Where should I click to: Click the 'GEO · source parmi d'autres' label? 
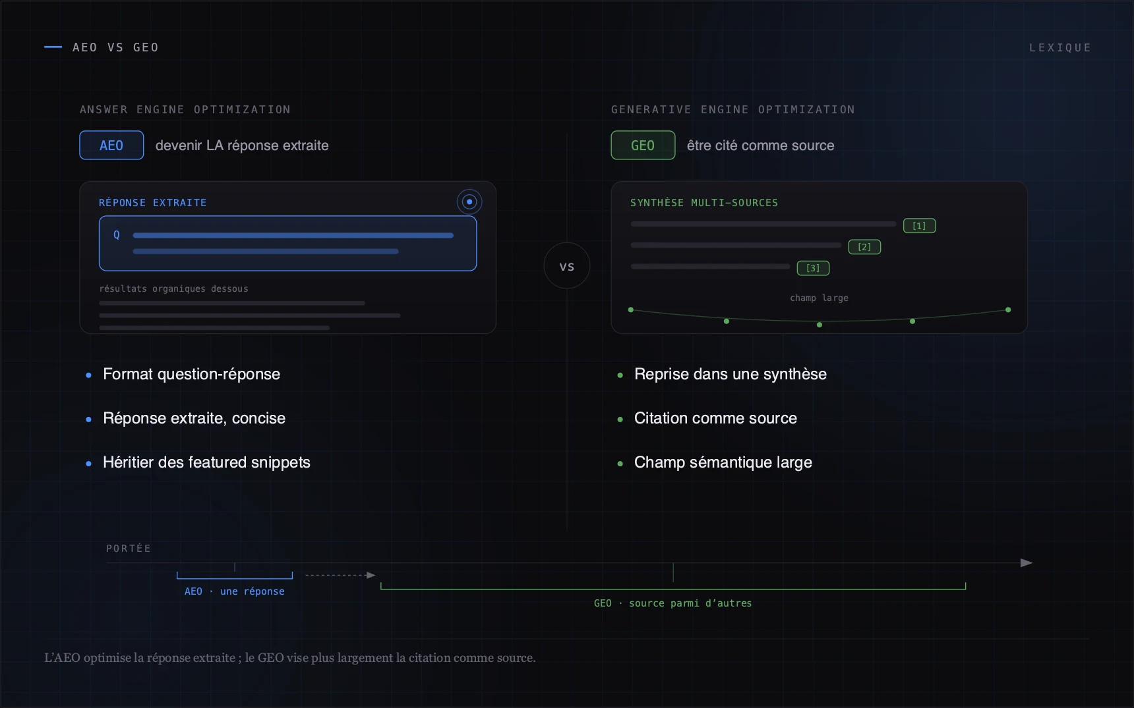(672, 603)
